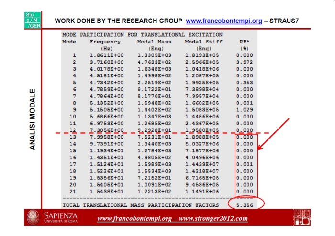Image resolution: width=335 pixels, height=236 pixels.
Task: Click the Mode Participation table title
Action: [x=142, y=35]
